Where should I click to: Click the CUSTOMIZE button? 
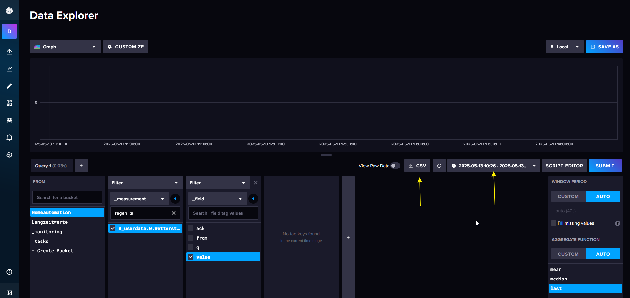pyautogui.click(x=126, y=47)
